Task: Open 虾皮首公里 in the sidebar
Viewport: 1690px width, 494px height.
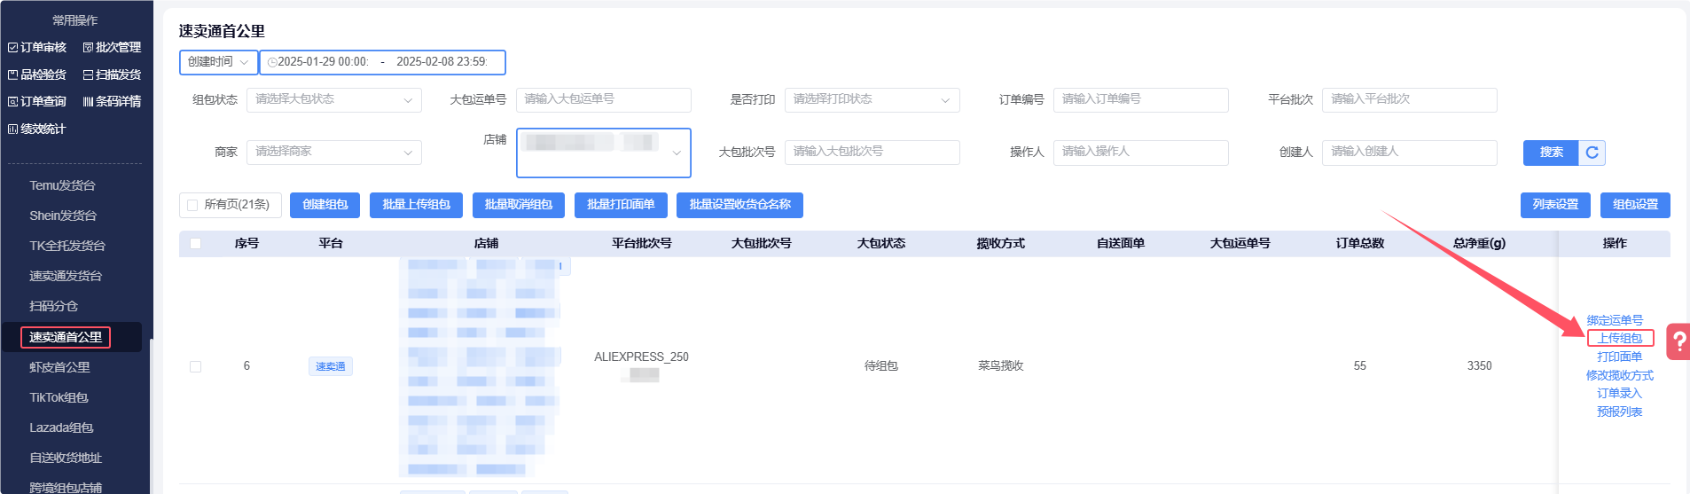Action: tap(59, 367)
